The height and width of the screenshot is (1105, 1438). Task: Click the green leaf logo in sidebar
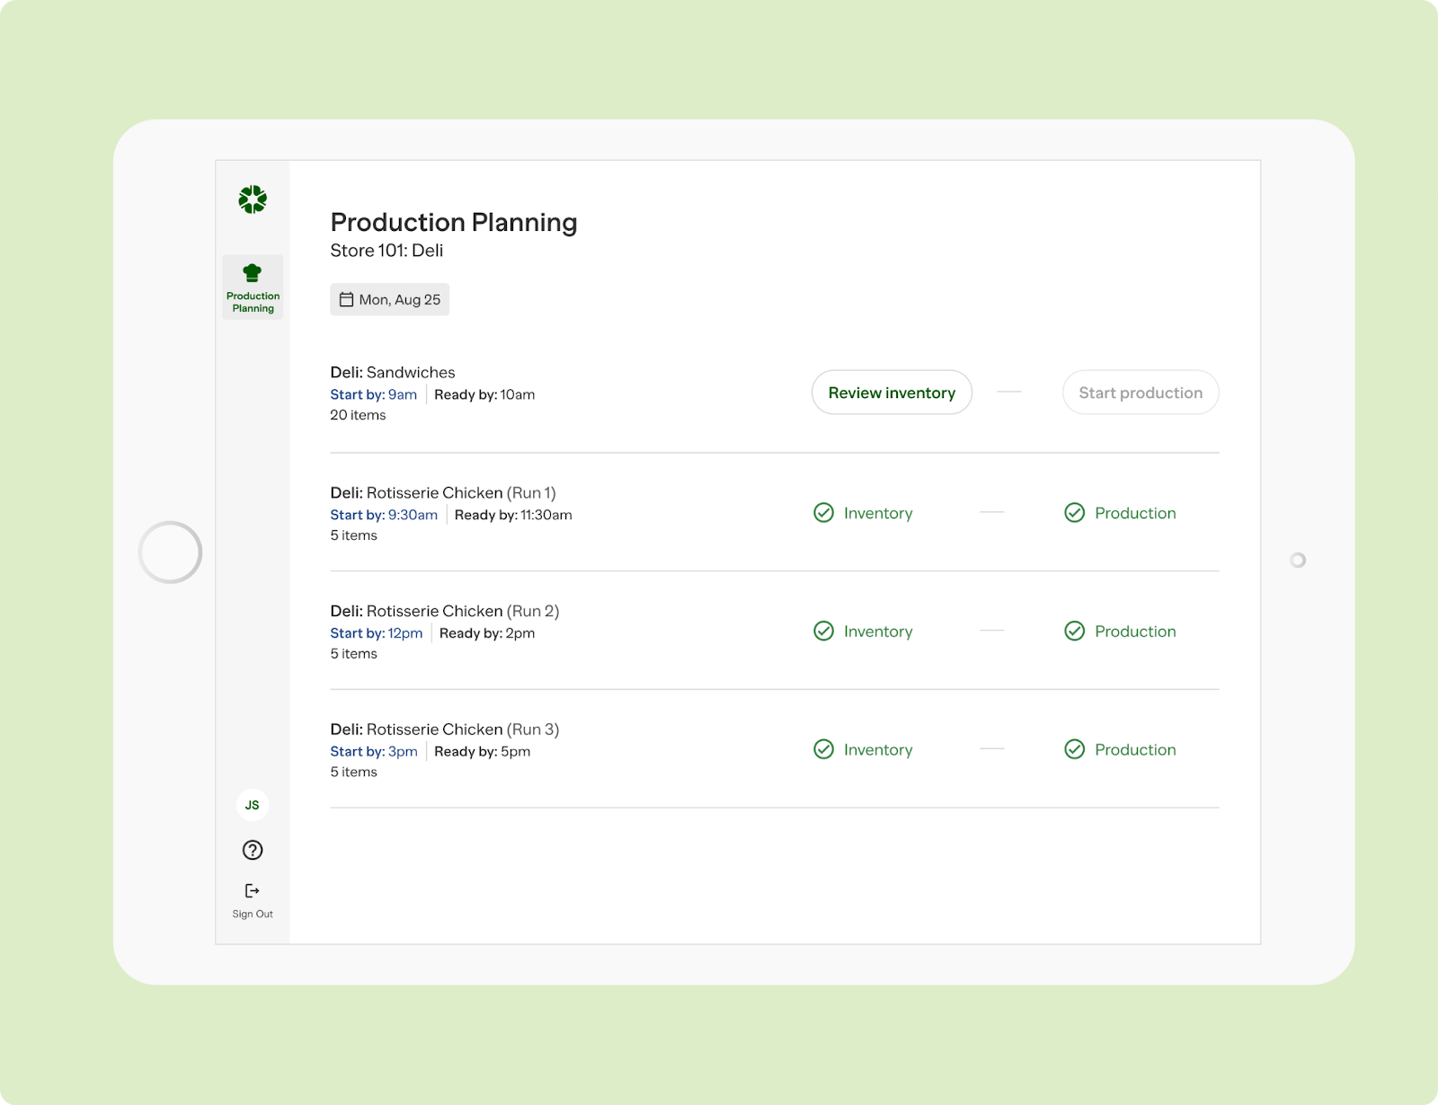tap(253, 199)
